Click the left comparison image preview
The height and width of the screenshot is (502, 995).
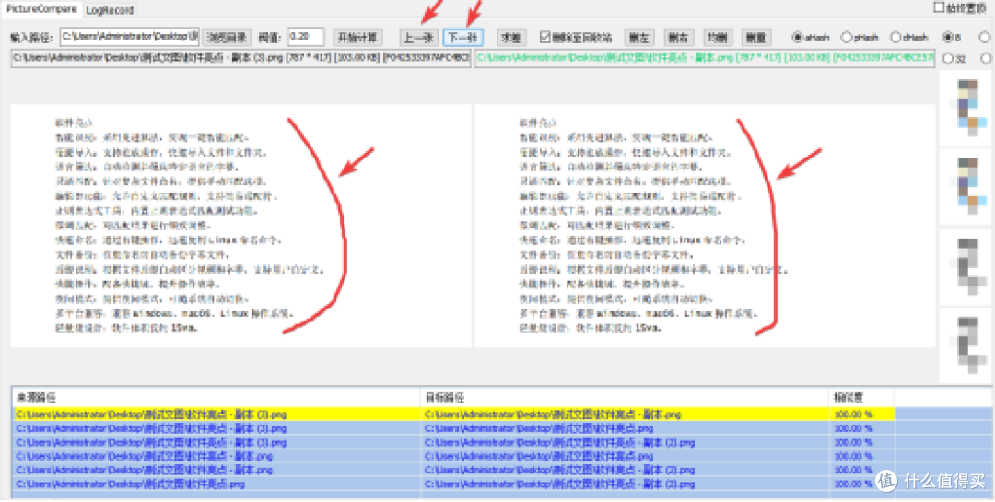point(240,226)
